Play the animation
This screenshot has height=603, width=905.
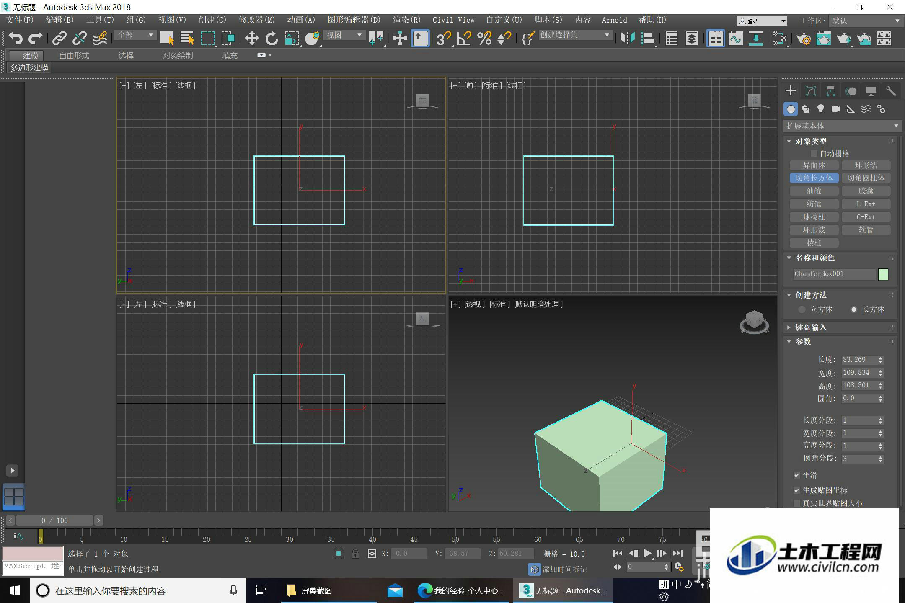click(647, 554)
